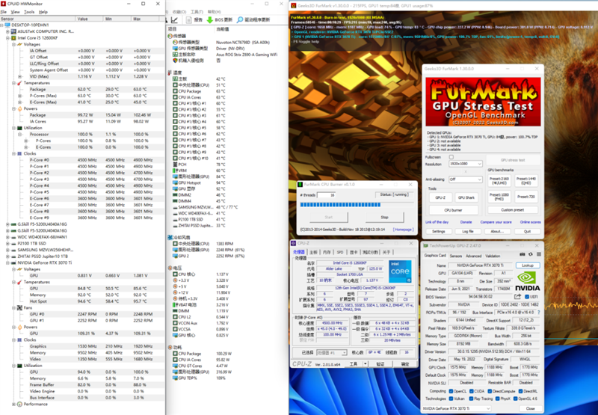This screenshot has height=415, width=598.
Task: Enable the Fullscreen checkbox in FurMark
Action: (x=451, y=157)
